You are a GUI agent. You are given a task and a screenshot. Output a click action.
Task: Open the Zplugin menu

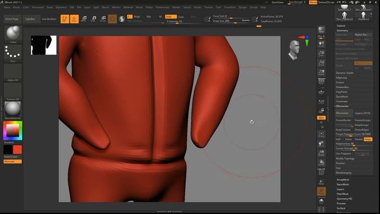pos(243,7)
